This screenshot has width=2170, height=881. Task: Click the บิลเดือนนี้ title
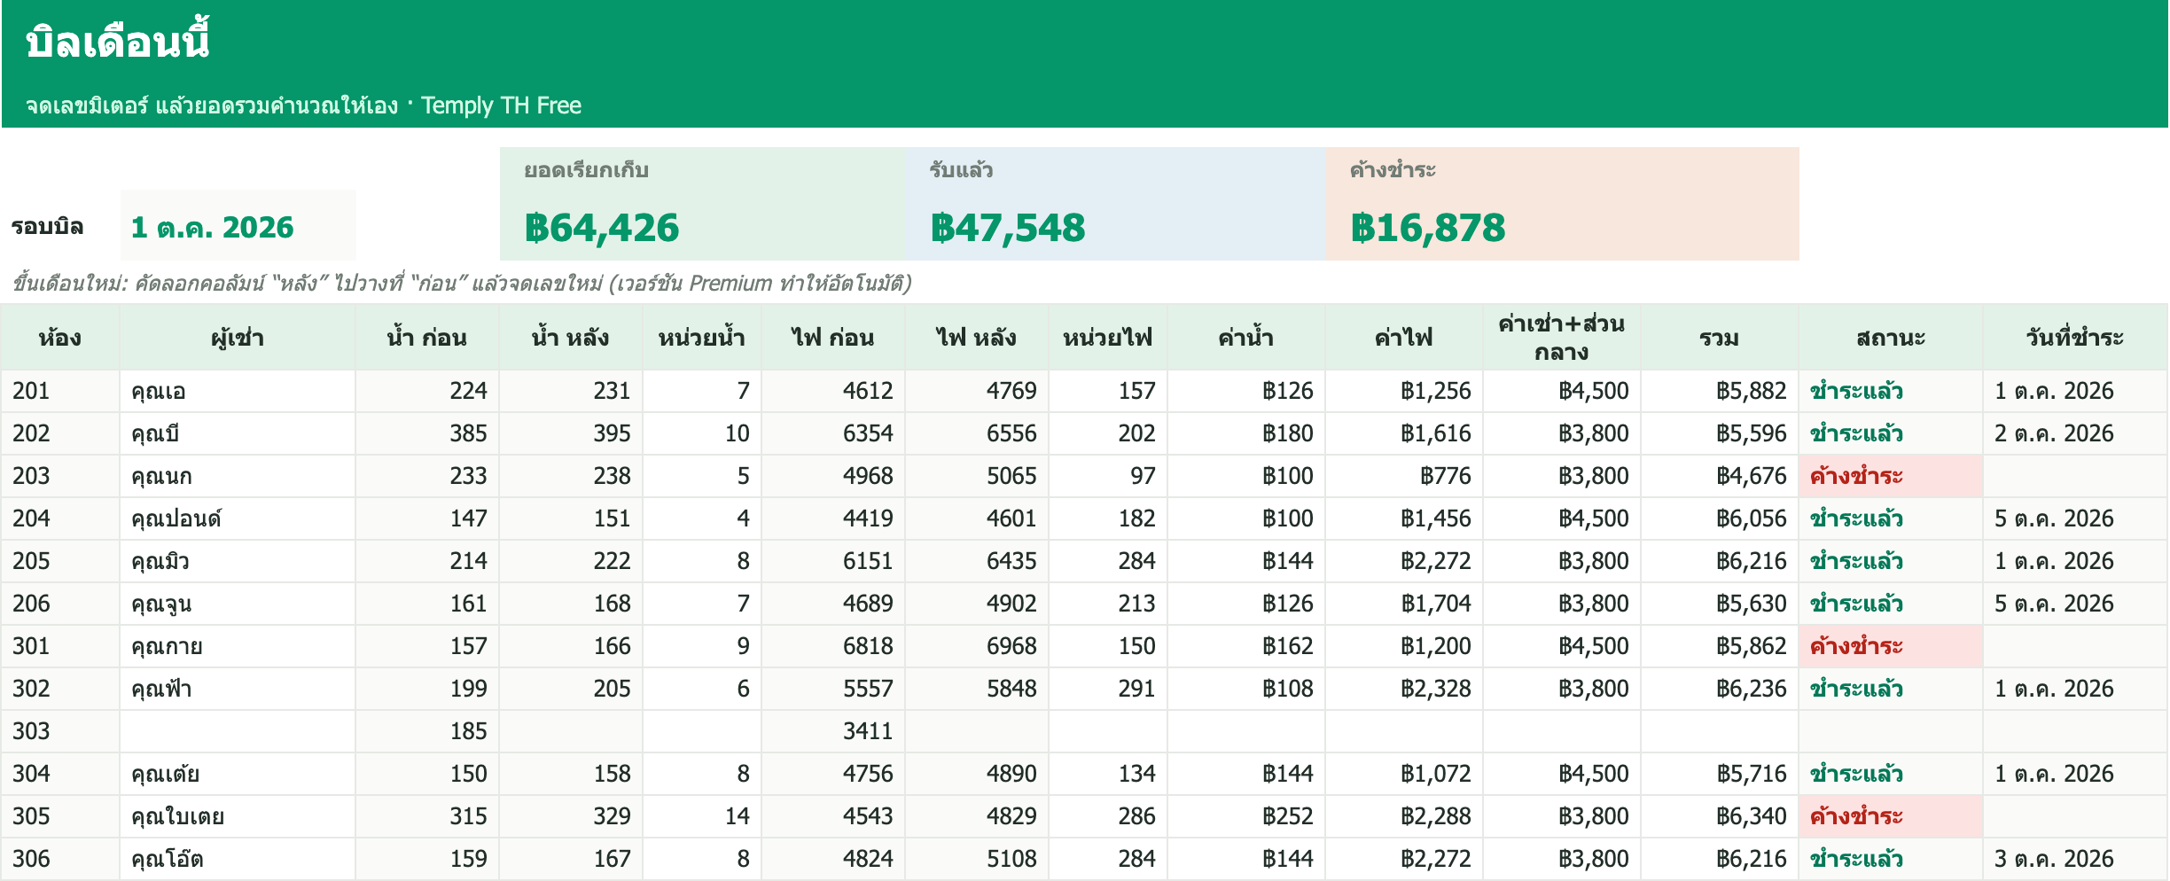(118, 42)
